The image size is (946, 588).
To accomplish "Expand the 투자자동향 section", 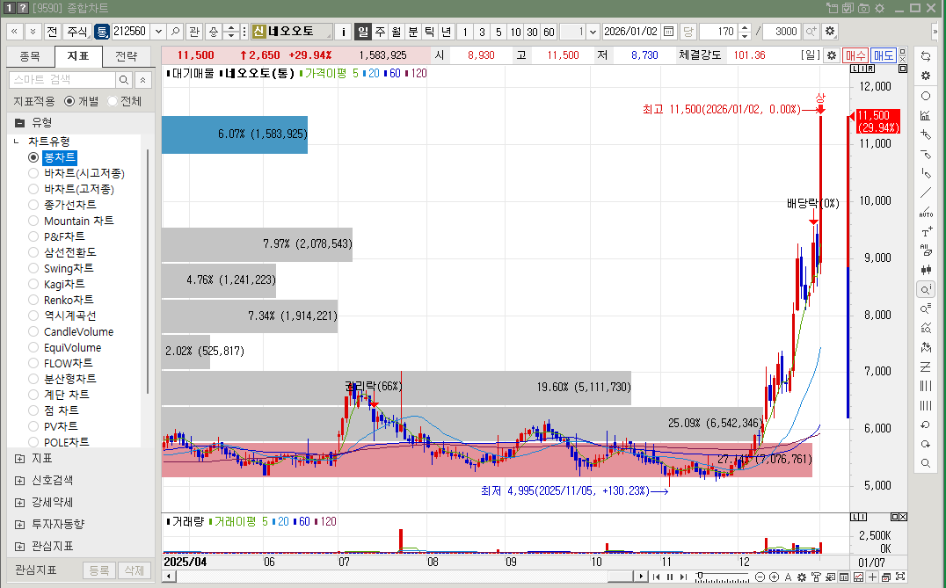I will (x=20, y=524).
